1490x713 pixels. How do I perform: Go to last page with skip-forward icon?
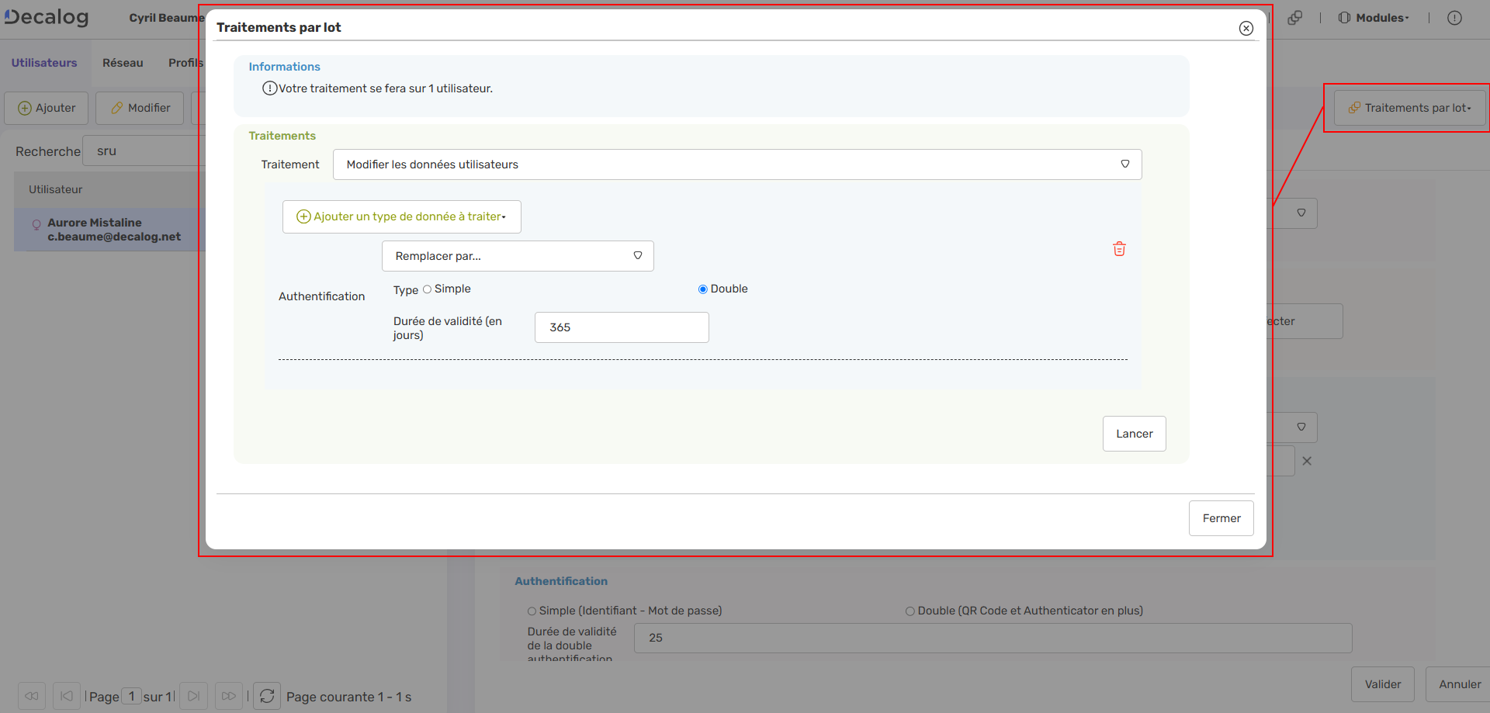coord(228,695)
